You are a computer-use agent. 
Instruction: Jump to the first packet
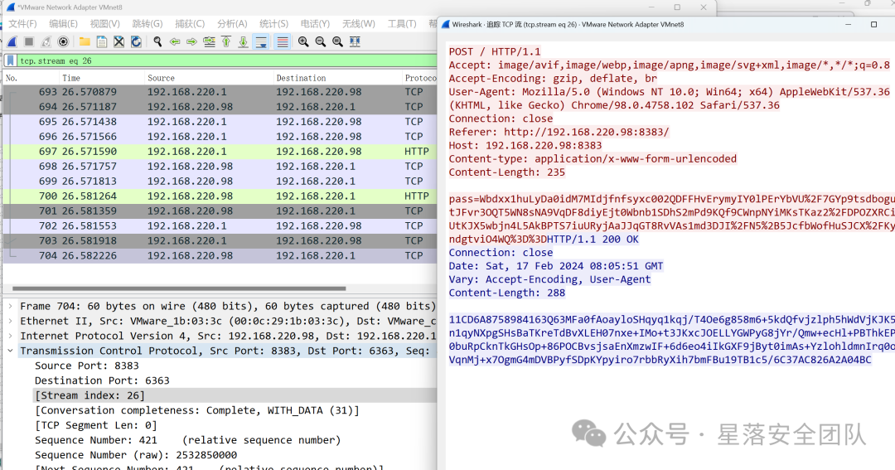[x=226, y=41]
